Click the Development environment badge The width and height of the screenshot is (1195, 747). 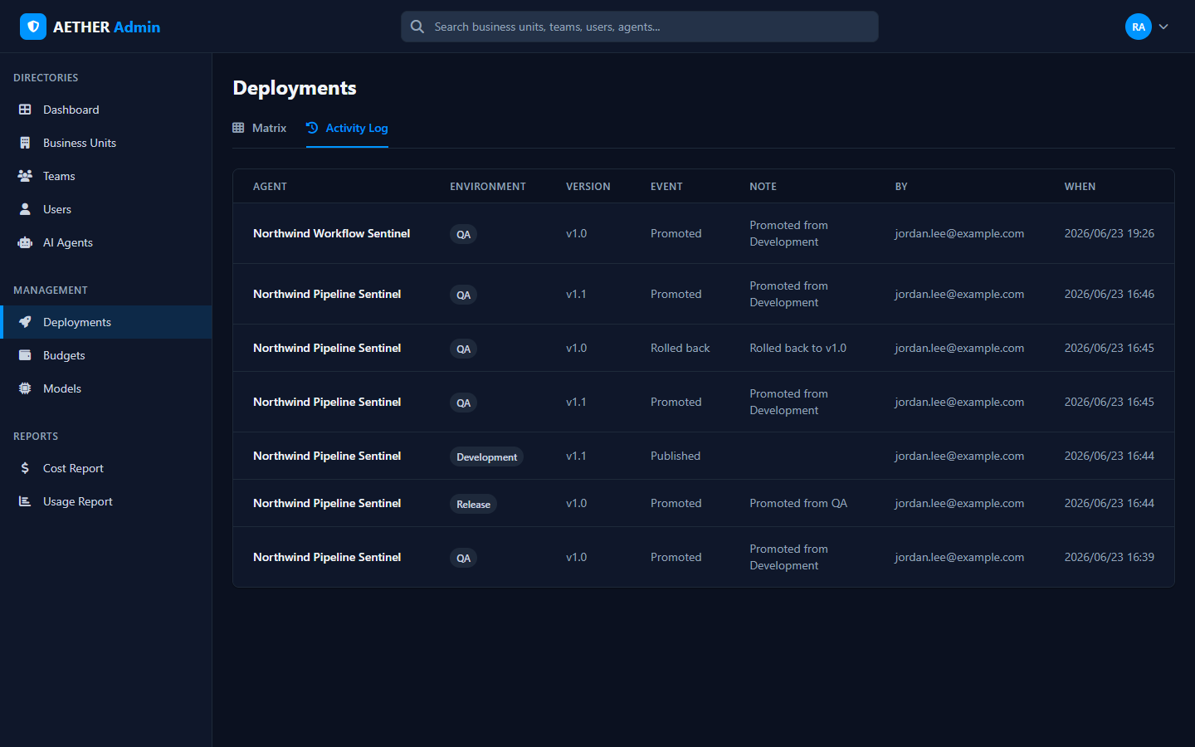[x=486, y=456]
